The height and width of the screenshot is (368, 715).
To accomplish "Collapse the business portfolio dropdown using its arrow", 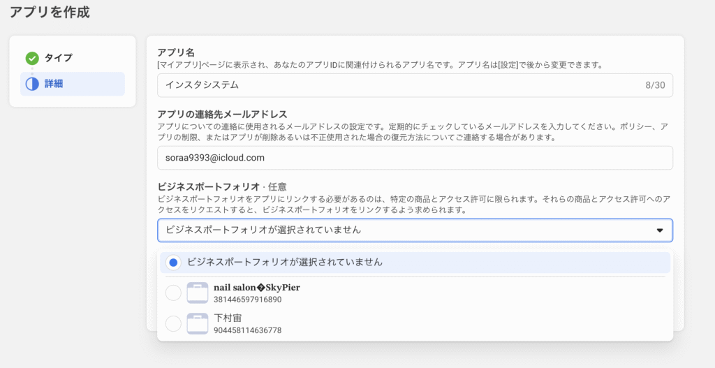I will tap(659, 230).
